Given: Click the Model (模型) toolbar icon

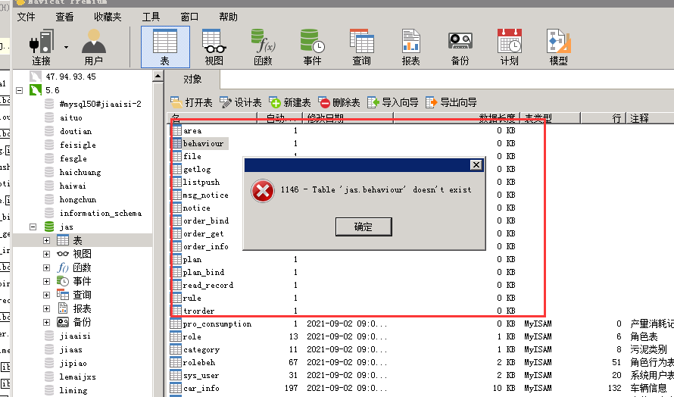Looking at the screenshot, I should point(558,46).
